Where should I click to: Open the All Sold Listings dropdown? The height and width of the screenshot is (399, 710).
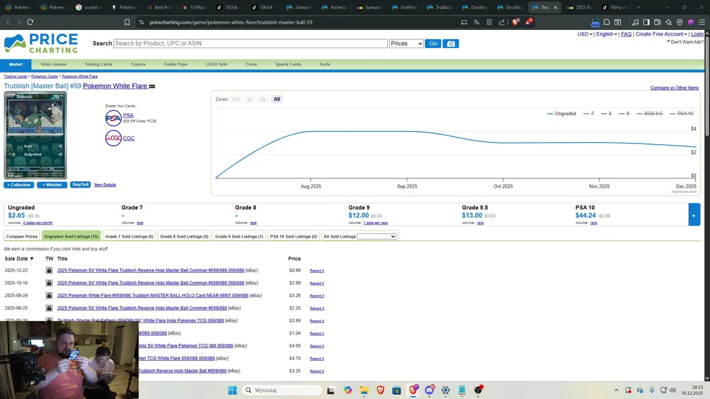point(377,237)
